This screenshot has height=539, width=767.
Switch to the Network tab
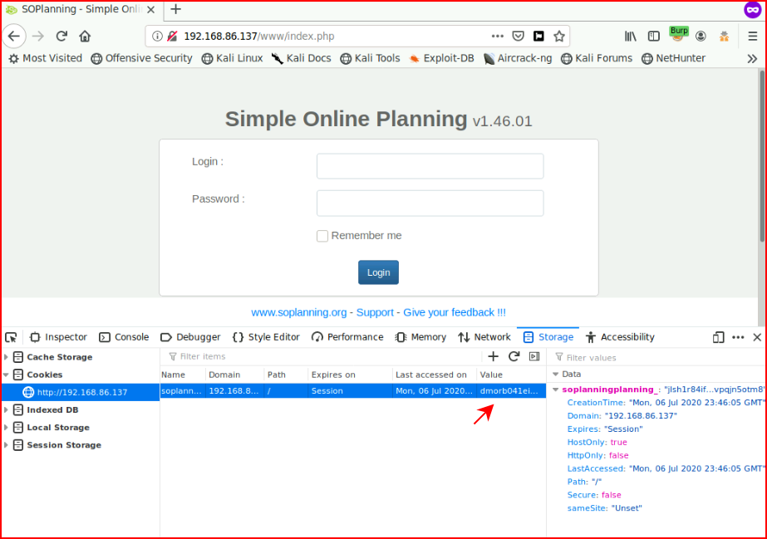click(484, 337)
